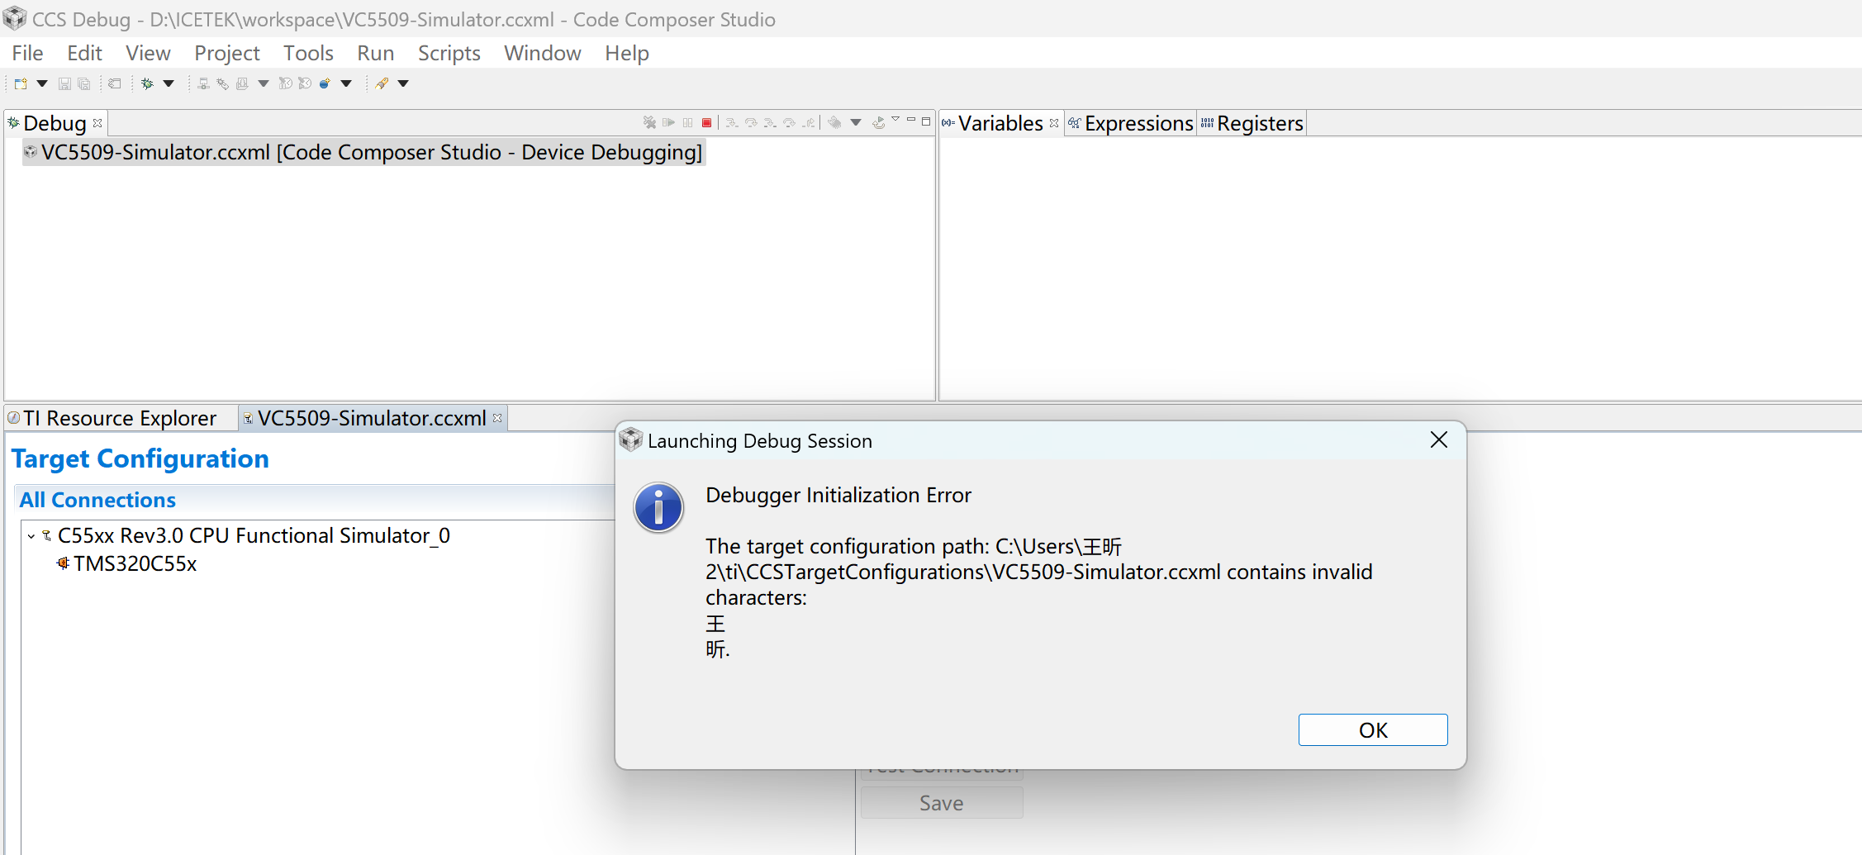Close the Debug view tab
This screenshot has width=1862, height=855.
97,123
